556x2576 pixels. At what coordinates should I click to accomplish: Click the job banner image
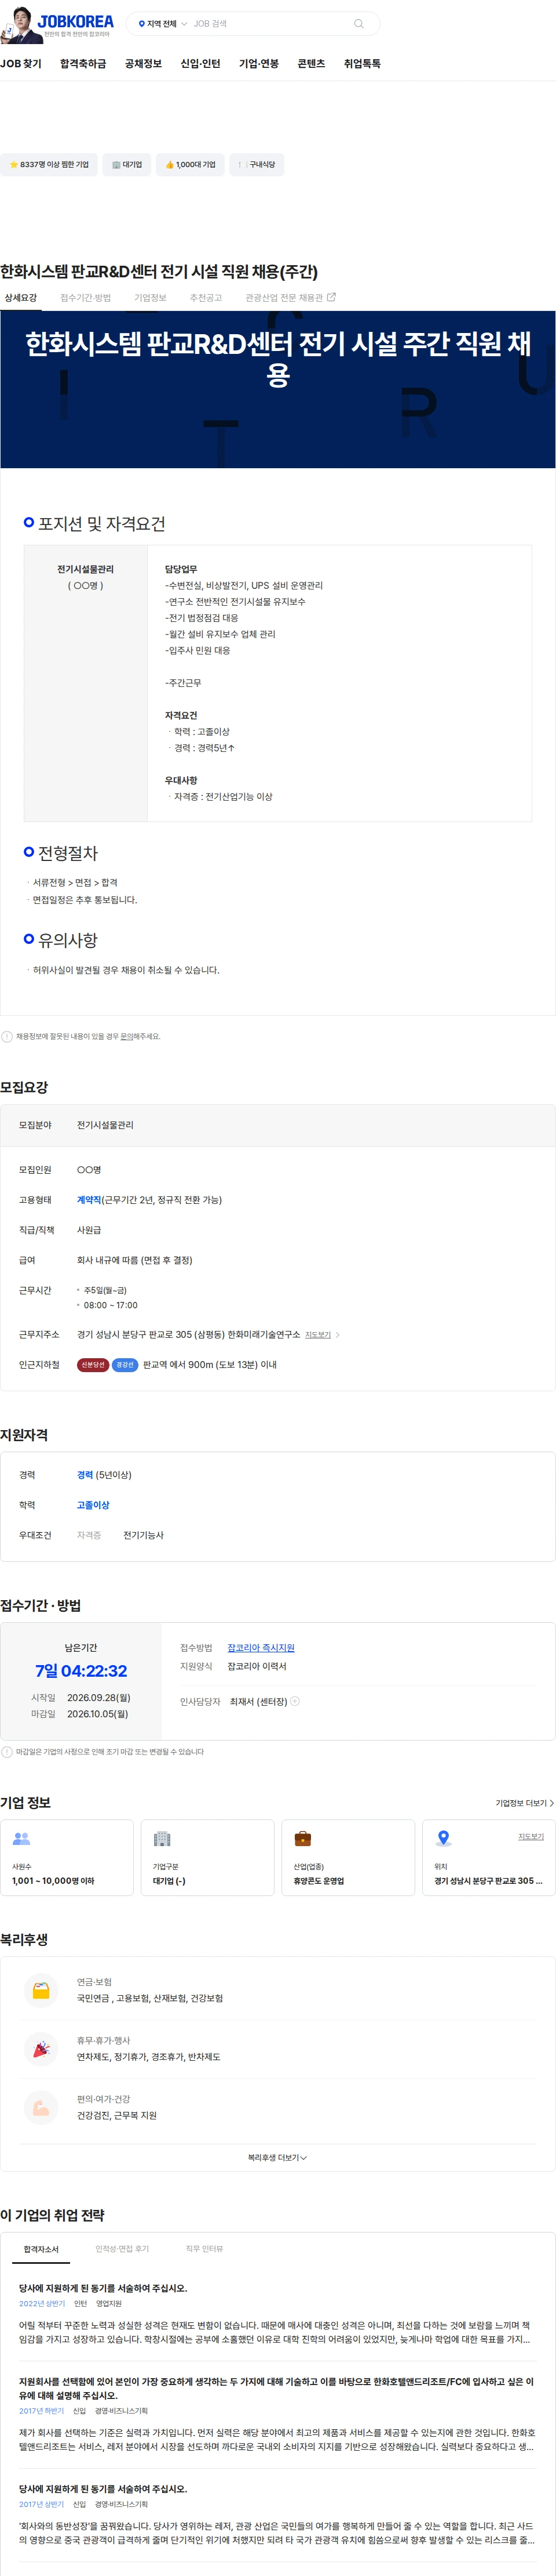(277, 389)
